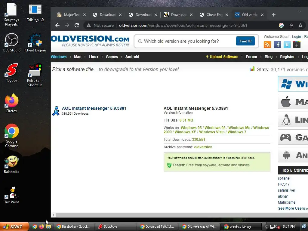Click the Google Plus icon in the header
Viewport: 308px width, 231px height.
click(297, 45)
